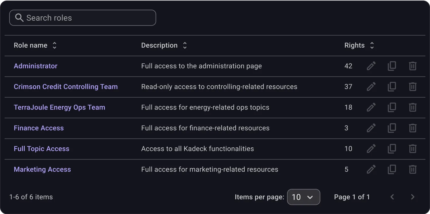Viewport: 430px width, 214px height.
Task: Click the '1-6 of 6 items' label
Action: (31, 197)
